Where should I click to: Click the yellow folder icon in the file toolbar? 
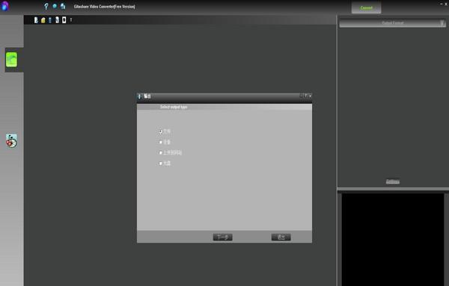click(x=43, y=20)
